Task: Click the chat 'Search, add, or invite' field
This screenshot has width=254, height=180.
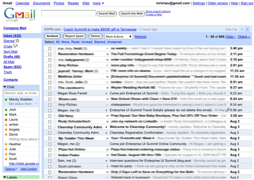Action: tap(21, 93)
